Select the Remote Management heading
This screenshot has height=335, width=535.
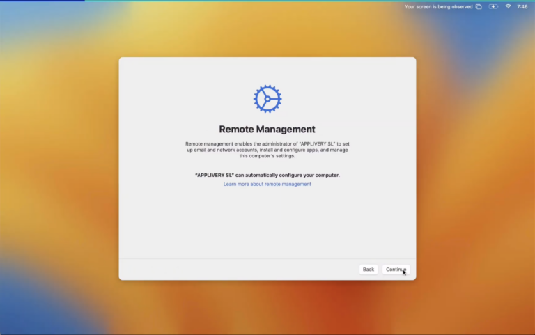click(x=267, y=130)
